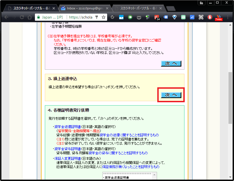234x181 pixels.
Task: Click the green monitor extension icon
Action: pos(148,17)
